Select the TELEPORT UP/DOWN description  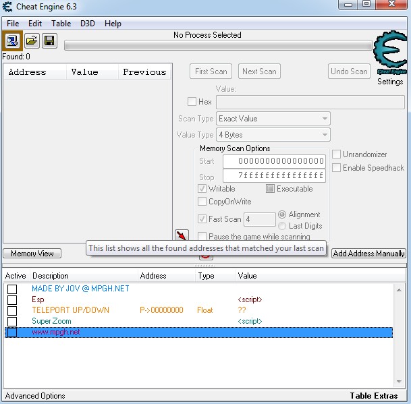point(70,310)
